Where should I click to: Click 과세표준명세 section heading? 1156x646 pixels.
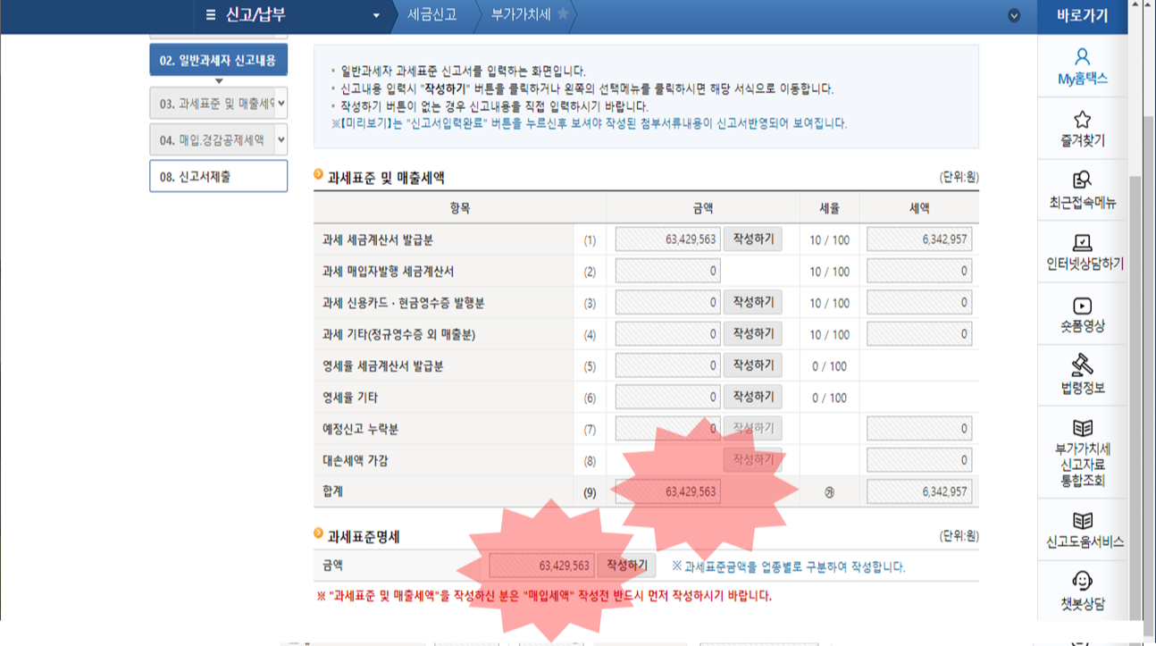364,537
